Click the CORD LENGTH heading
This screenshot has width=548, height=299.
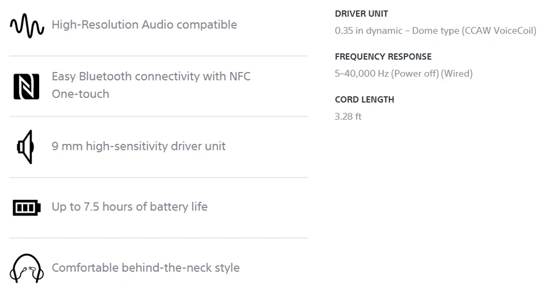click(x=364, y=100)
